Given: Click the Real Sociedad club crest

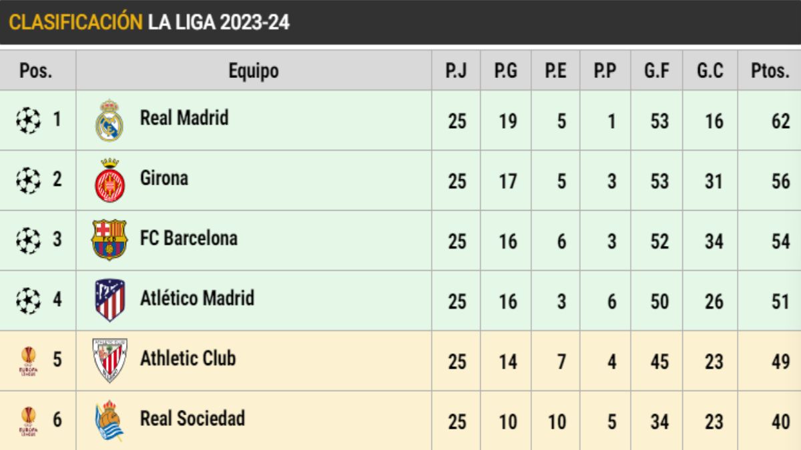Looking at the screenshot, I should 109,421.
